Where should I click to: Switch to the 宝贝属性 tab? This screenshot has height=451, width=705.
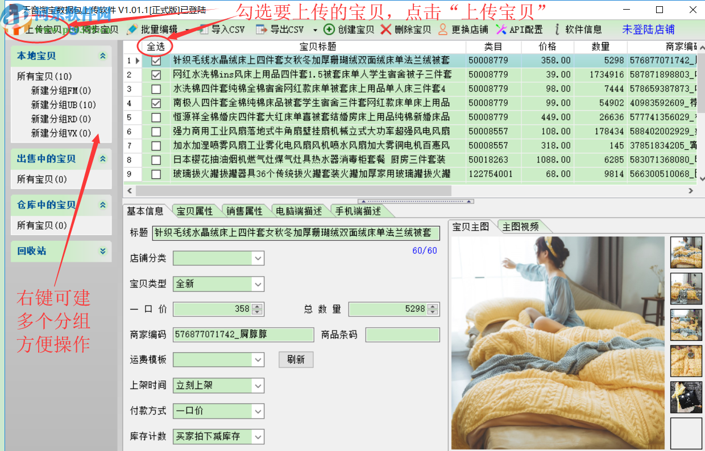point(194,211)
